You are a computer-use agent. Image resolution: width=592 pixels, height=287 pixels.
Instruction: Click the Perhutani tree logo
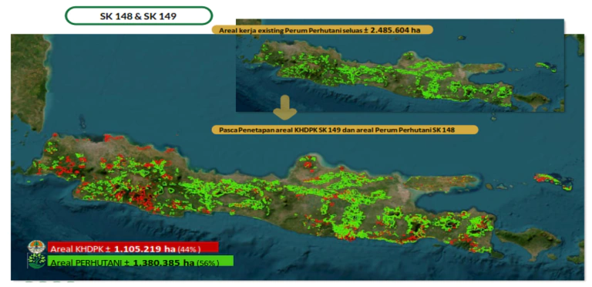[37, 262]
